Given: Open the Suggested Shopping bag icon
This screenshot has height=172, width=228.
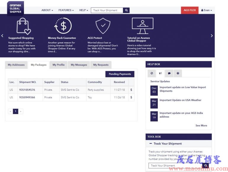Looking at the screenshot, I should 24,26.
